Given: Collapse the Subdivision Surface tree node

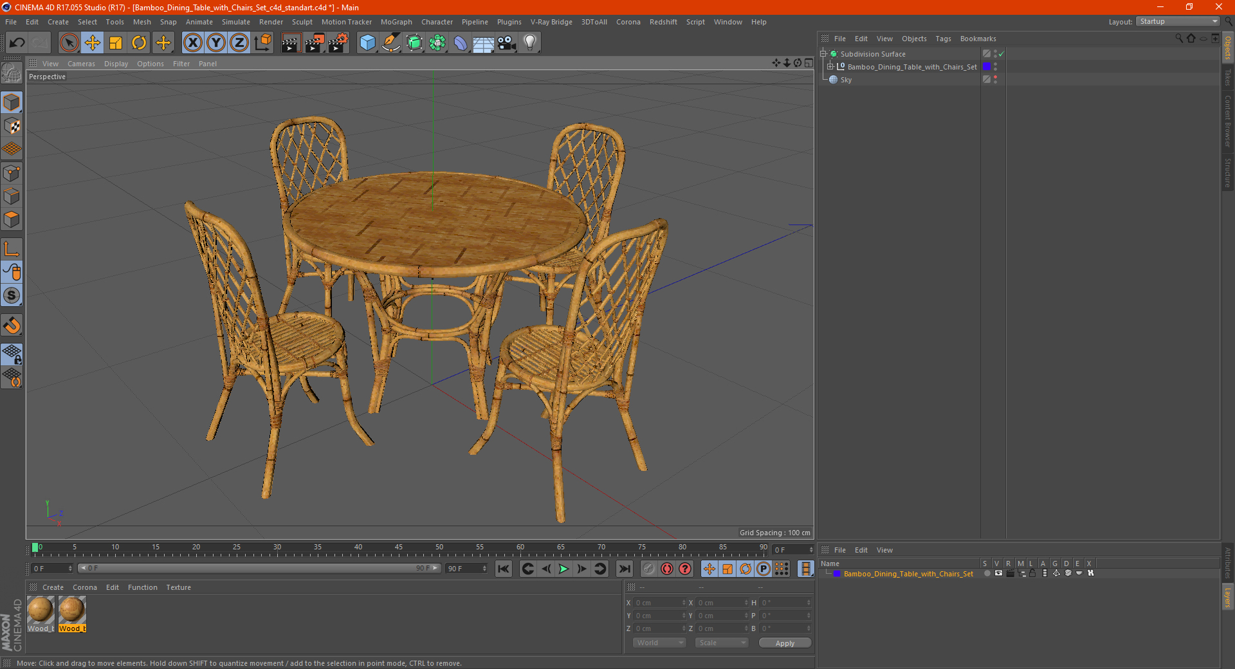Looking at the screenshot, I should pos(823,54).
